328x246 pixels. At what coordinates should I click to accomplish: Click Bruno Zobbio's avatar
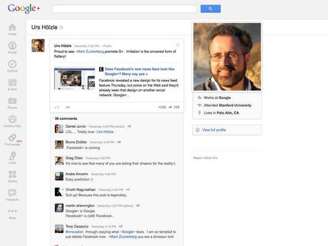click(59, 144)
